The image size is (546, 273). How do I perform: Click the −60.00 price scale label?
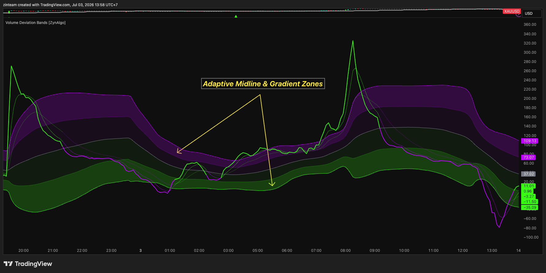click(530, 219)
